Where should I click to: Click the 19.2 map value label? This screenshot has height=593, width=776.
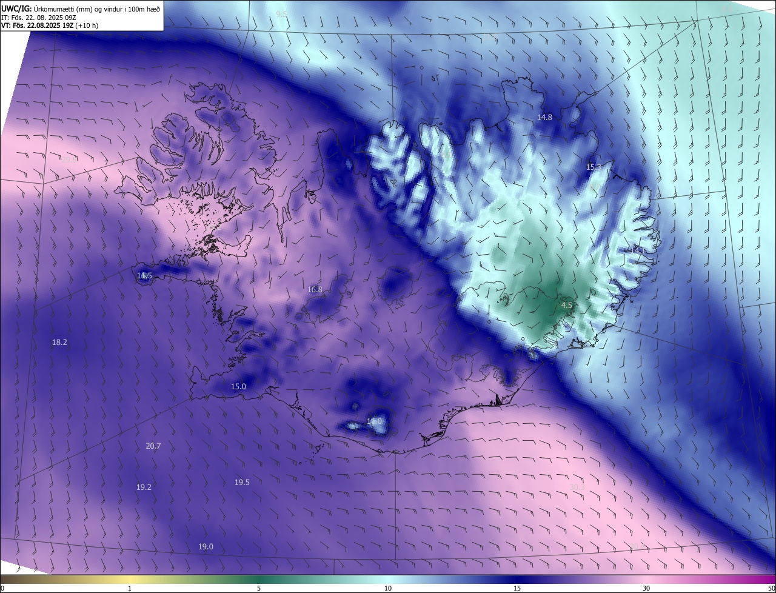coord(144,487)
